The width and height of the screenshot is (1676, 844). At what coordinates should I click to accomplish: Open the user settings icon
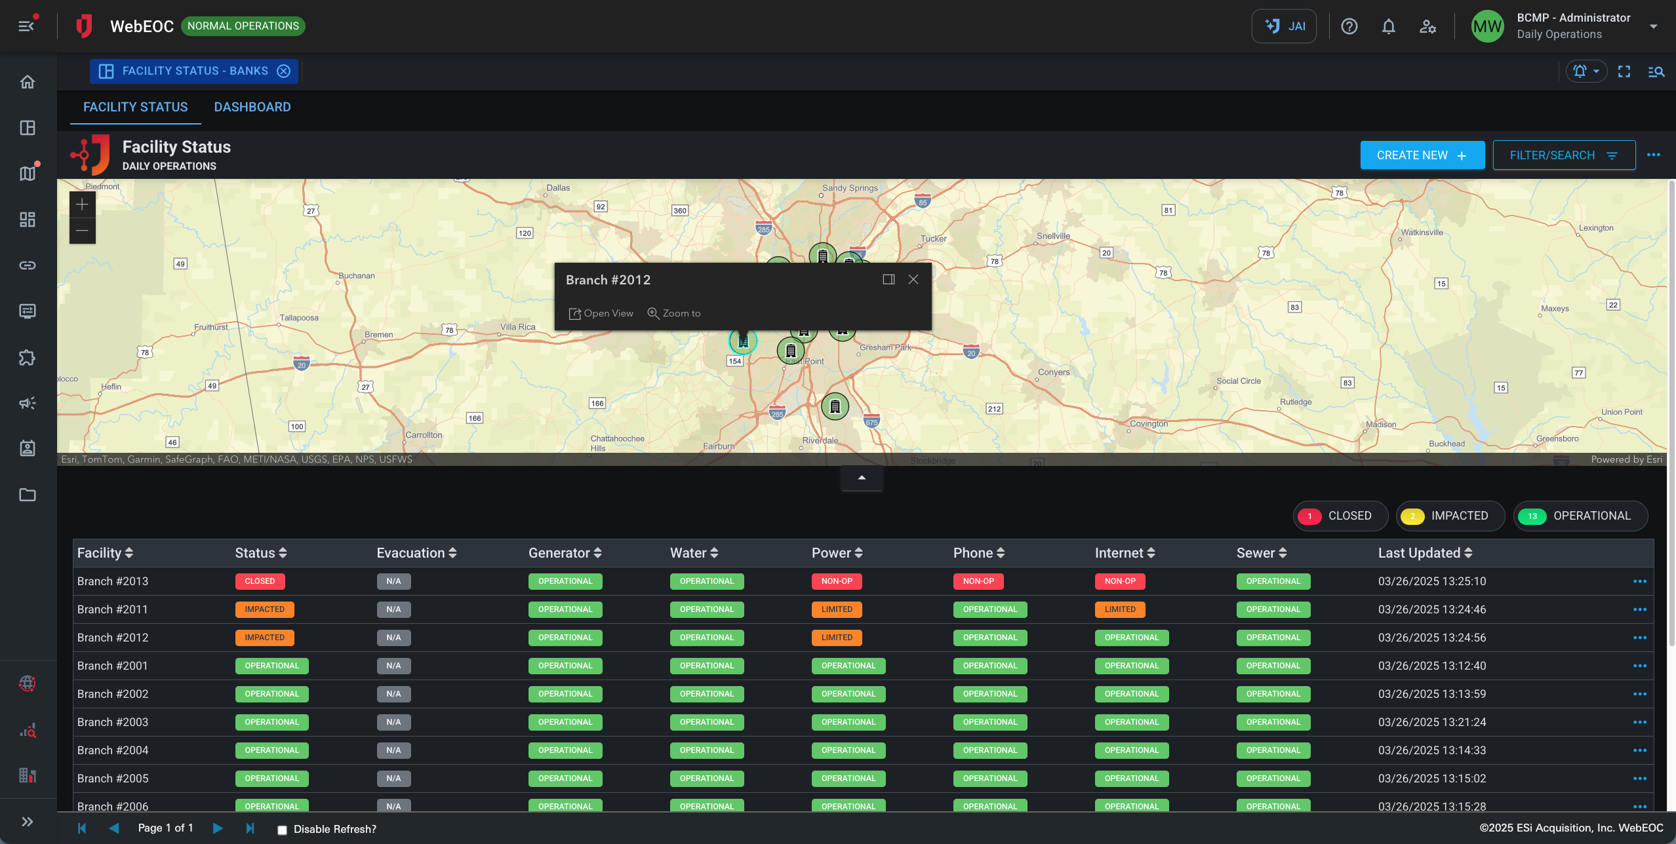click(x=1427, y=26)
